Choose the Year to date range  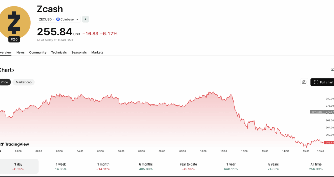point(188,166)
